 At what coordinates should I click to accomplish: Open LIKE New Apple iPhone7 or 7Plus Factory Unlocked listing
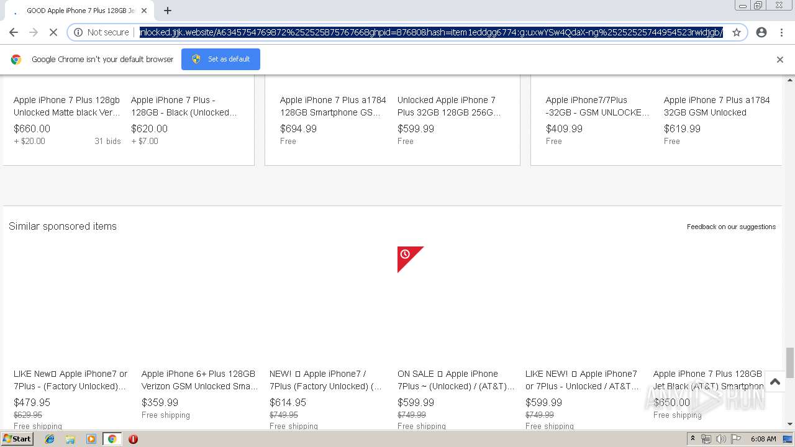(71, 380)
